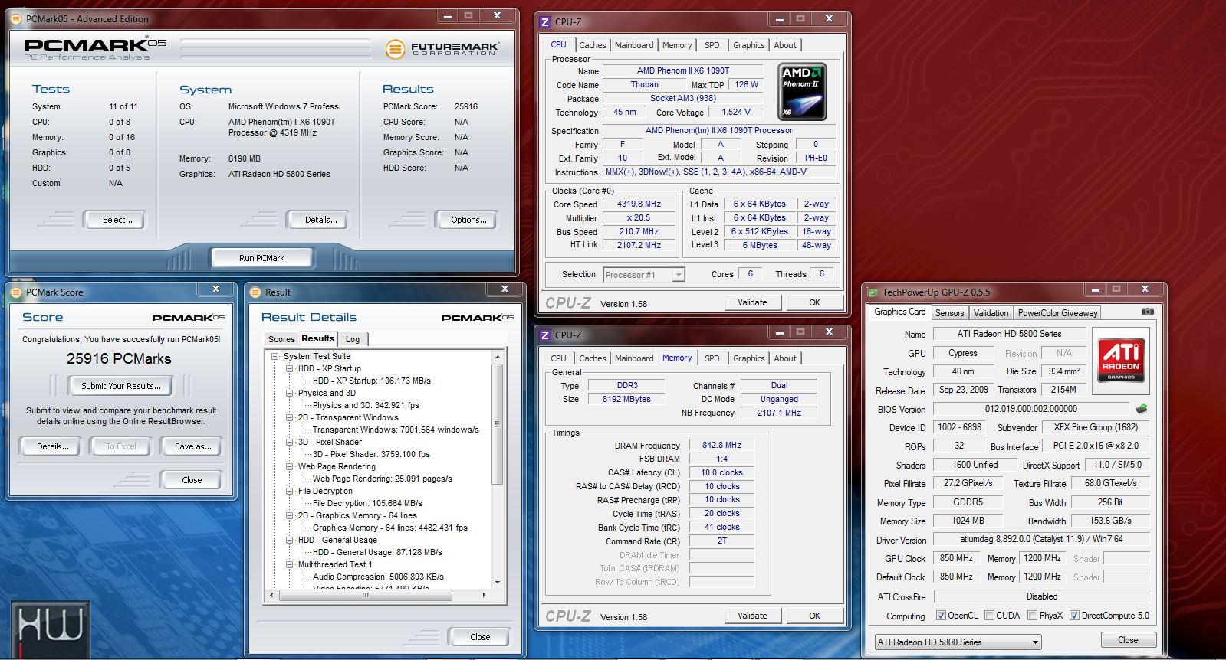Minimize the GPU-Z window
Screen dimensions: 1226x660
(1094, 289)
